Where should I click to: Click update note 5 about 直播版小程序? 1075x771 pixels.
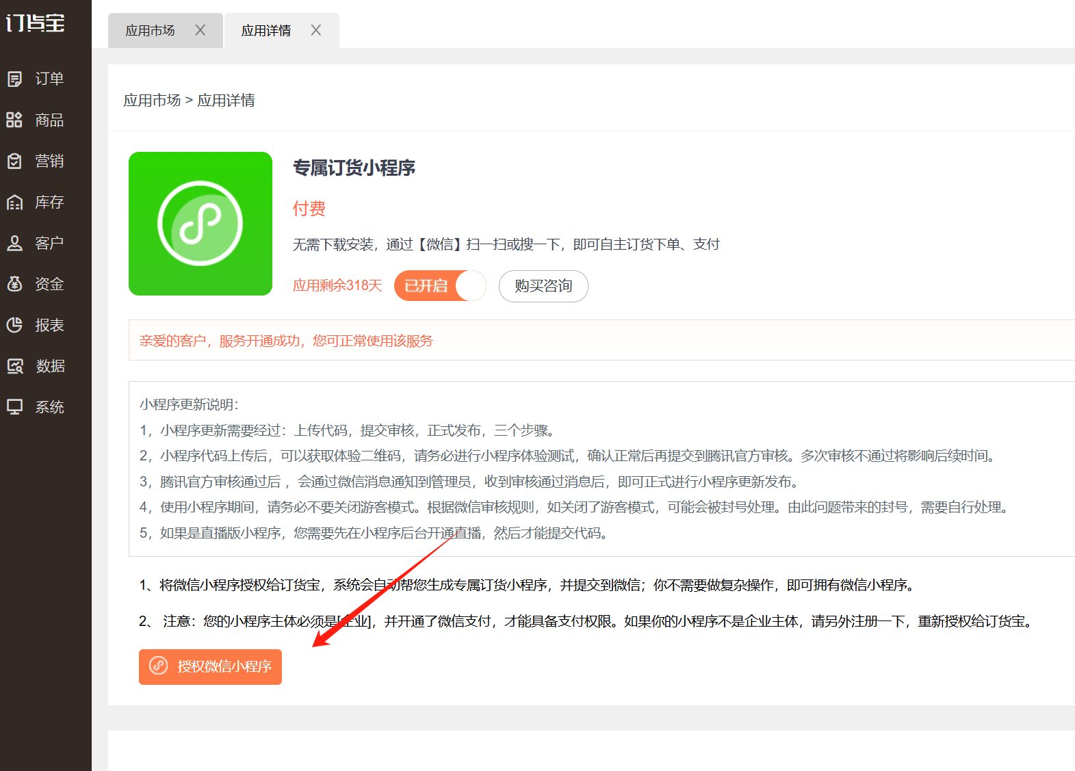(375, 533)
